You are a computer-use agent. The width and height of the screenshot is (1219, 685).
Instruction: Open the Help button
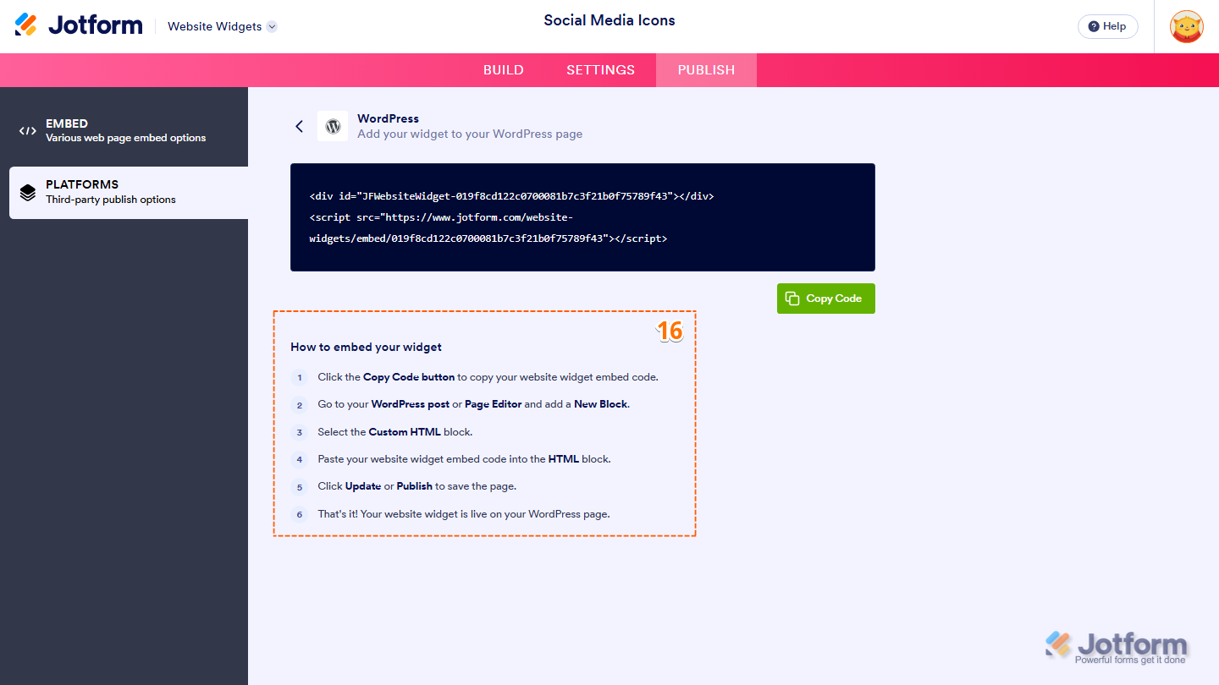coord(1107,26)
